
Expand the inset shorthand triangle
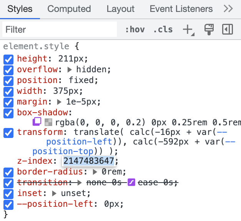(x=54, y=193)
